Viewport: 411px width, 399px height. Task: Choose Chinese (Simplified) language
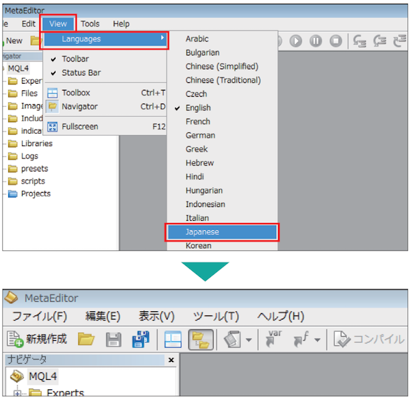(x=222, y=66)
